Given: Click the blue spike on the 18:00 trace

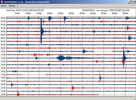Looking at the screenshot, I should point(100,78).
